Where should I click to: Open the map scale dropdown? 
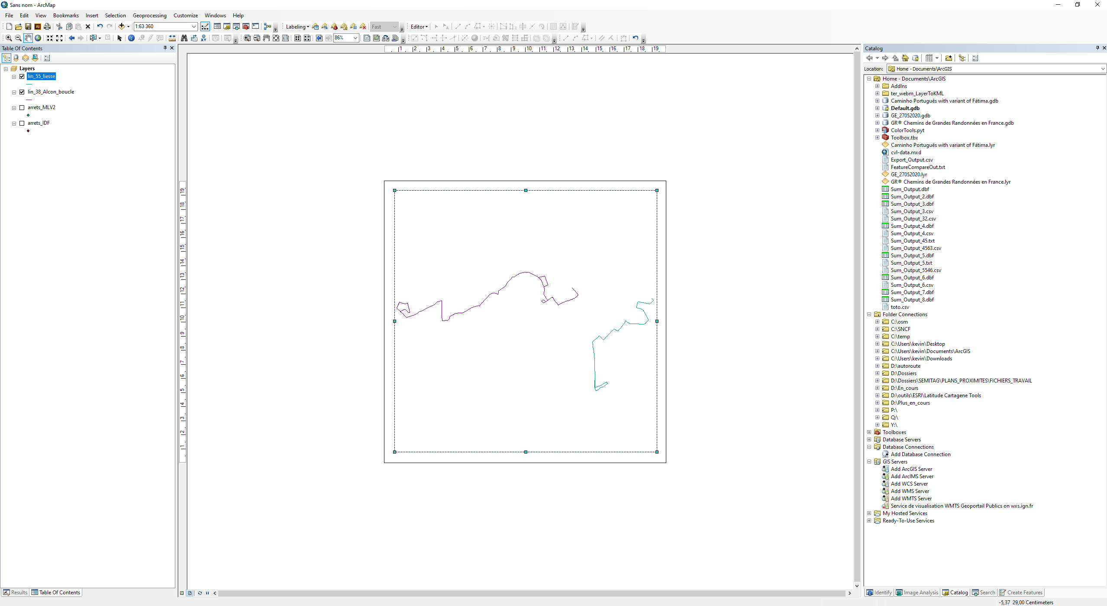194,26
